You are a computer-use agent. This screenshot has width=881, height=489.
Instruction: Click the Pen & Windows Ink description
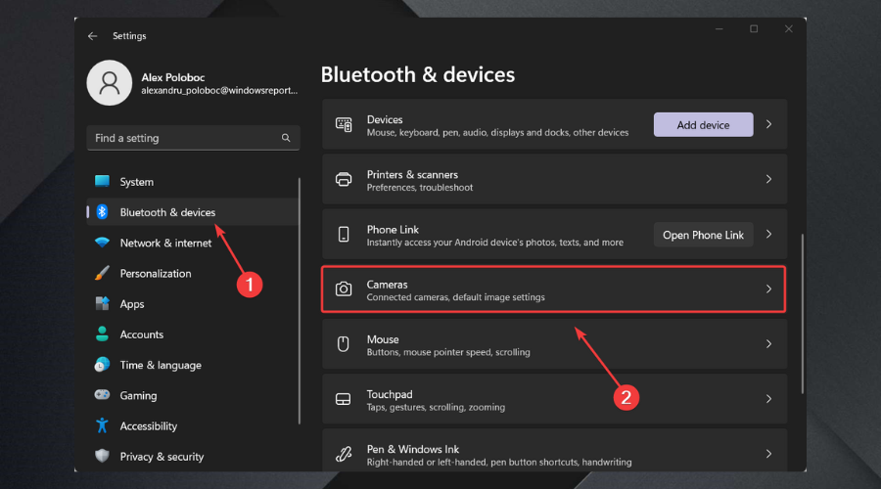499,462
